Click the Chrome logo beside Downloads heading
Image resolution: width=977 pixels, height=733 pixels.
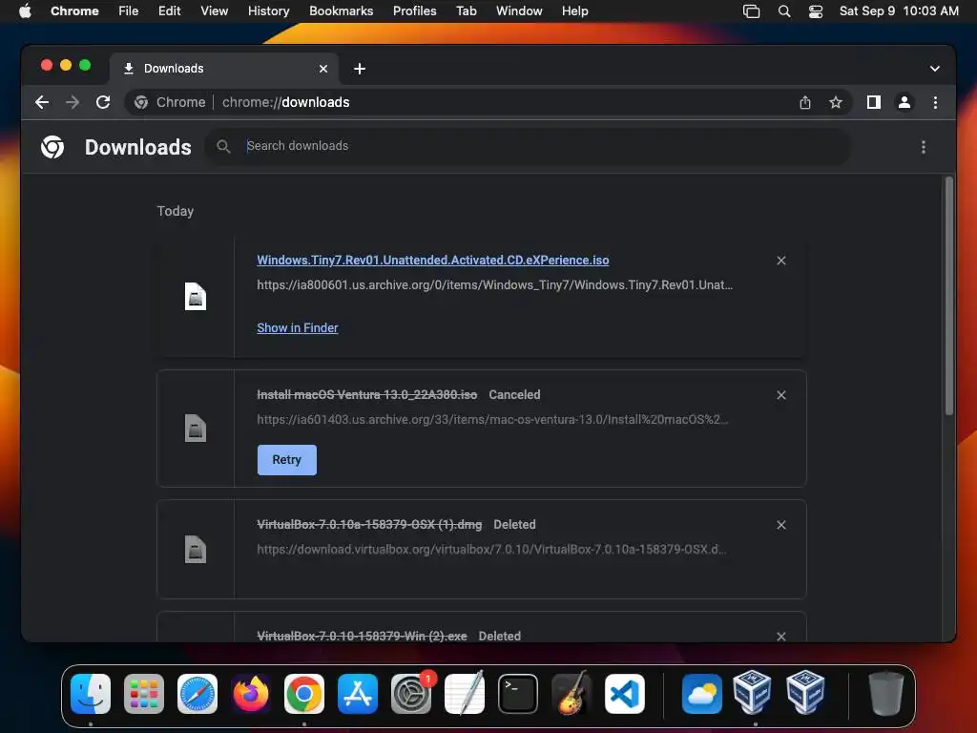tap(52, 147)
